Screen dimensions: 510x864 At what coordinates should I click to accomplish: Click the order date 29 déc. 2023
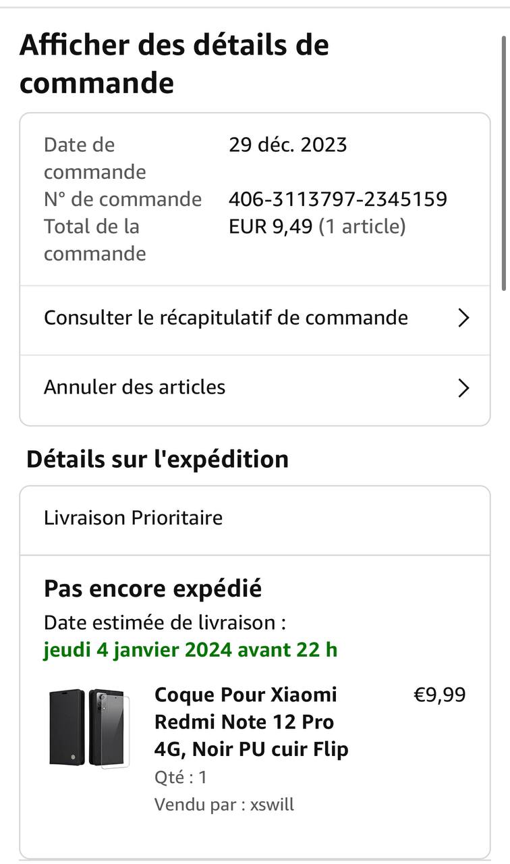click(x=288, y=144)
